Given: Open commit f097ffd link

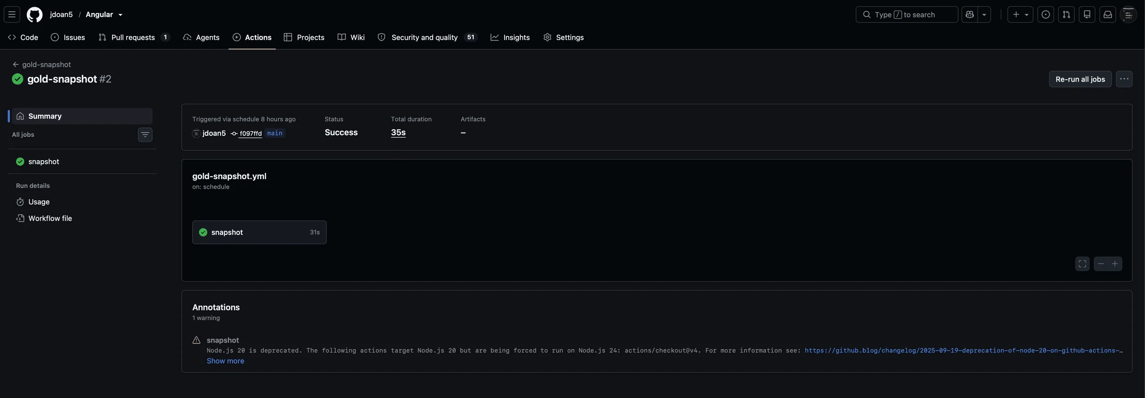Looking at the screenshot, I should click(250, 133).
